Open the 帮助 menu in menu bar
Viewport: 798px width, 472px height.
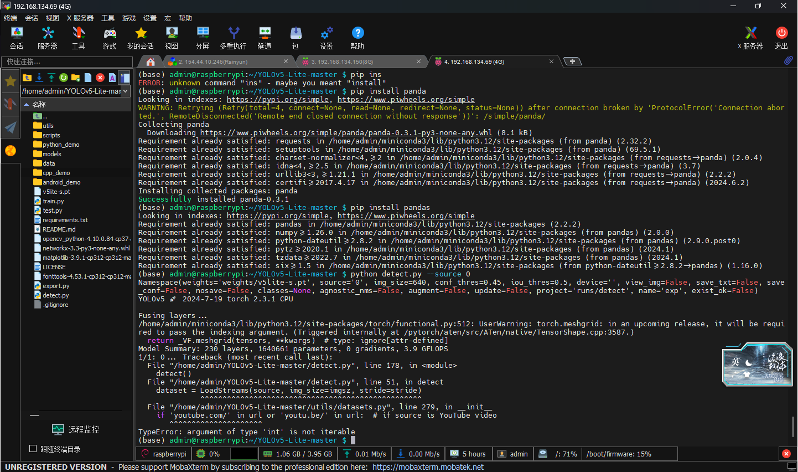(x=185, y=18)
